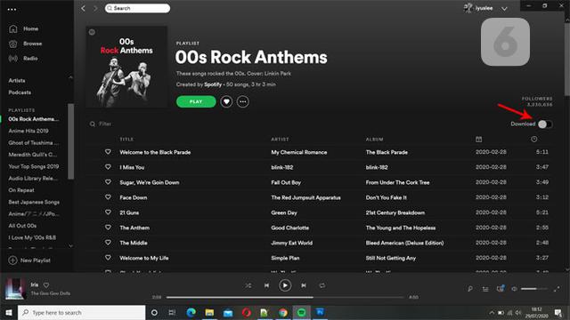Select the Your Top Songs 2019 playlist
This screenshot has height=320, width=570.
pos(34,166)
